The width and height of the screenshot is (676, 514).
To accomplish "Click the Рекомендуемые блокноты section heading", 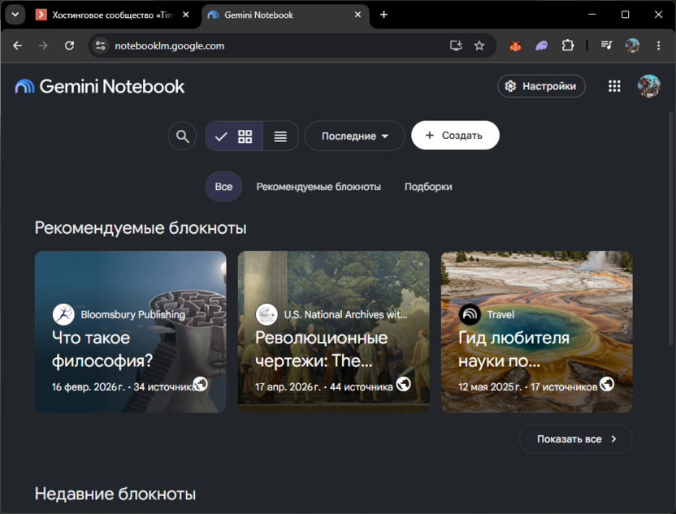I will pyautogui.click(x=141, y=228).
